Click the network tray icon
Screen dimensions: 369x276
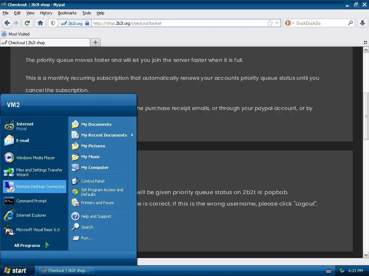point(342,271)
